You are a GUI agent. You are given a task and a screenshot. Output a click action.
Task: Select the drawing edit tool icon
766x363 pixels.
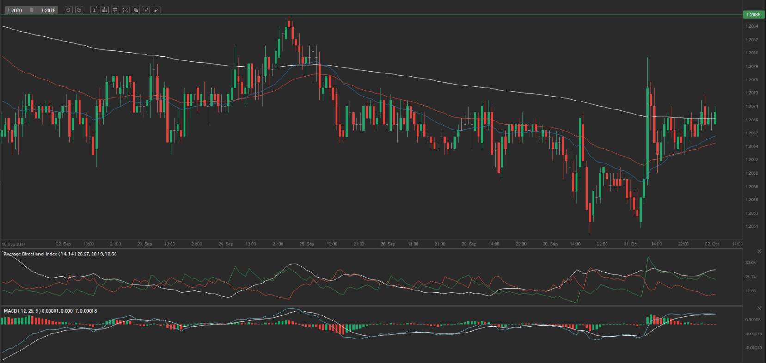coord(146,10)
